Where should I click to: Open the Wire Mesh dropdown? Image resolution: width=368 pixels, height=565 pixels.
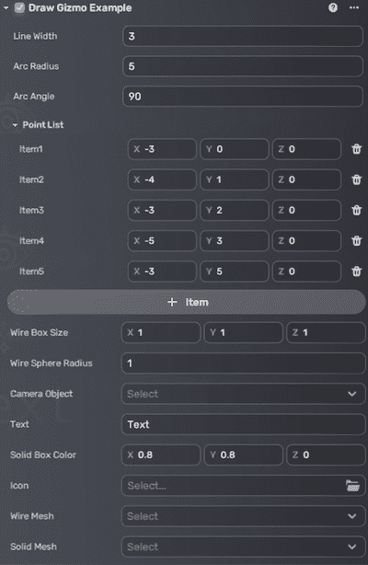pos(243,516)
